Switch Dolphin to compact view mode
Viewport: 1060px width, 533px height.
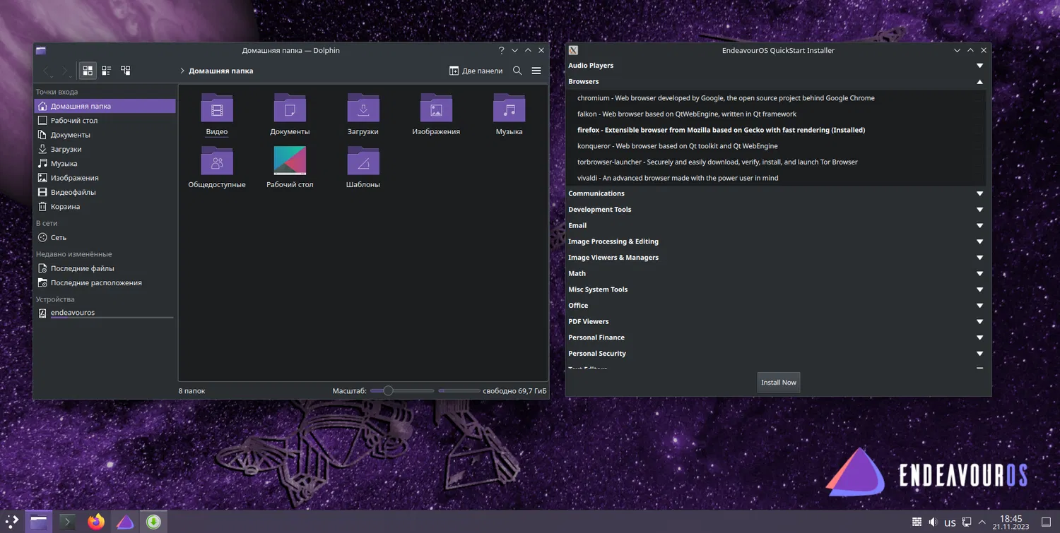tap(107, 71)
